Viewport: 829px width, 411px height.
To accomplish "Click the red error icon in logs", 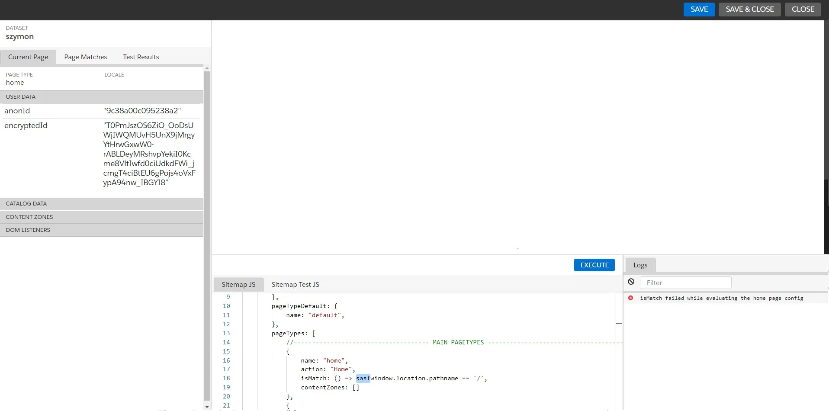I will click(630, 298).
